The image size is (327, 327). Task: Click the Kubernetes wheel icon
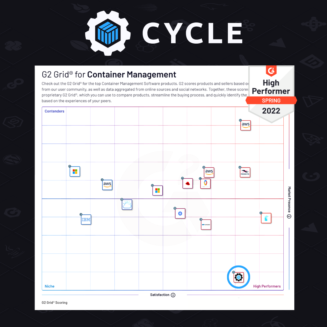(x=180, y=213)
